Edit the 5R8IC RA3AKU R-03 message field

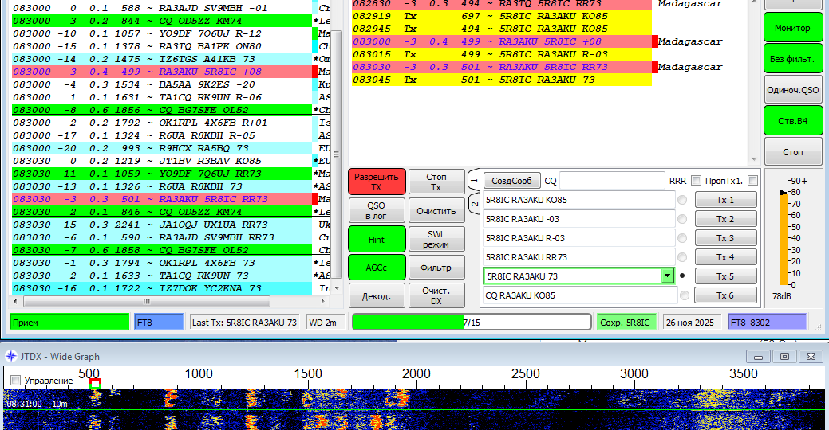(x=579, y=238)
